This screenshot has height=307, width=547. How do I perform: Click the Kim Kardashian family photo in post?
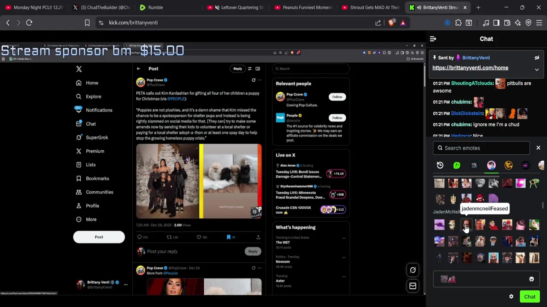point(168,181)
